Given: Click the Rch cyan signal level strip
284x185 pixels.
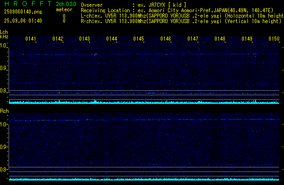Looking at the screenshot, I should [x=144, y=179].
